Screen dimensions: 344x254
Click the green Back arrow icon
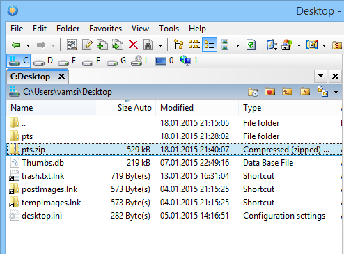[16, 45]
